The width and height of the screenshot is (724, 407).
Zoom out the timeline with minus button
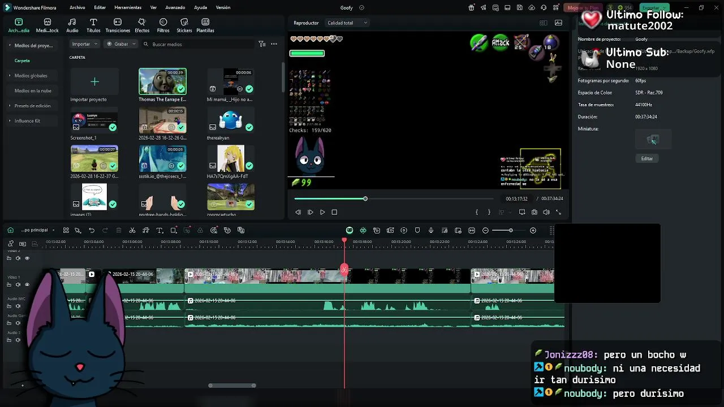[485, 230]
